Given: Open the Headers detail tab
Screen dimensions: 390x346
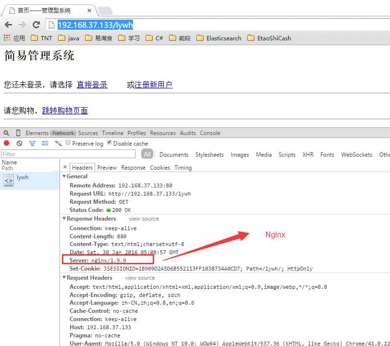Looking at the screenshot, I should [x=82, y=168].
